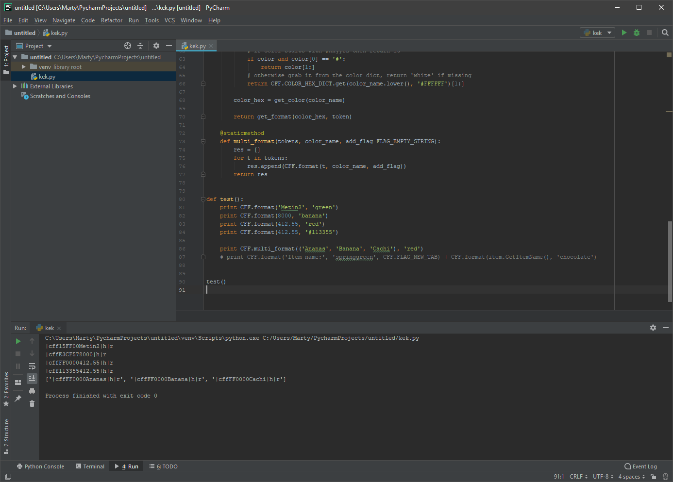This screenshot has width=673, height=482.
Task: Expand the External Libraries tree node
Action: click(15, 86)
